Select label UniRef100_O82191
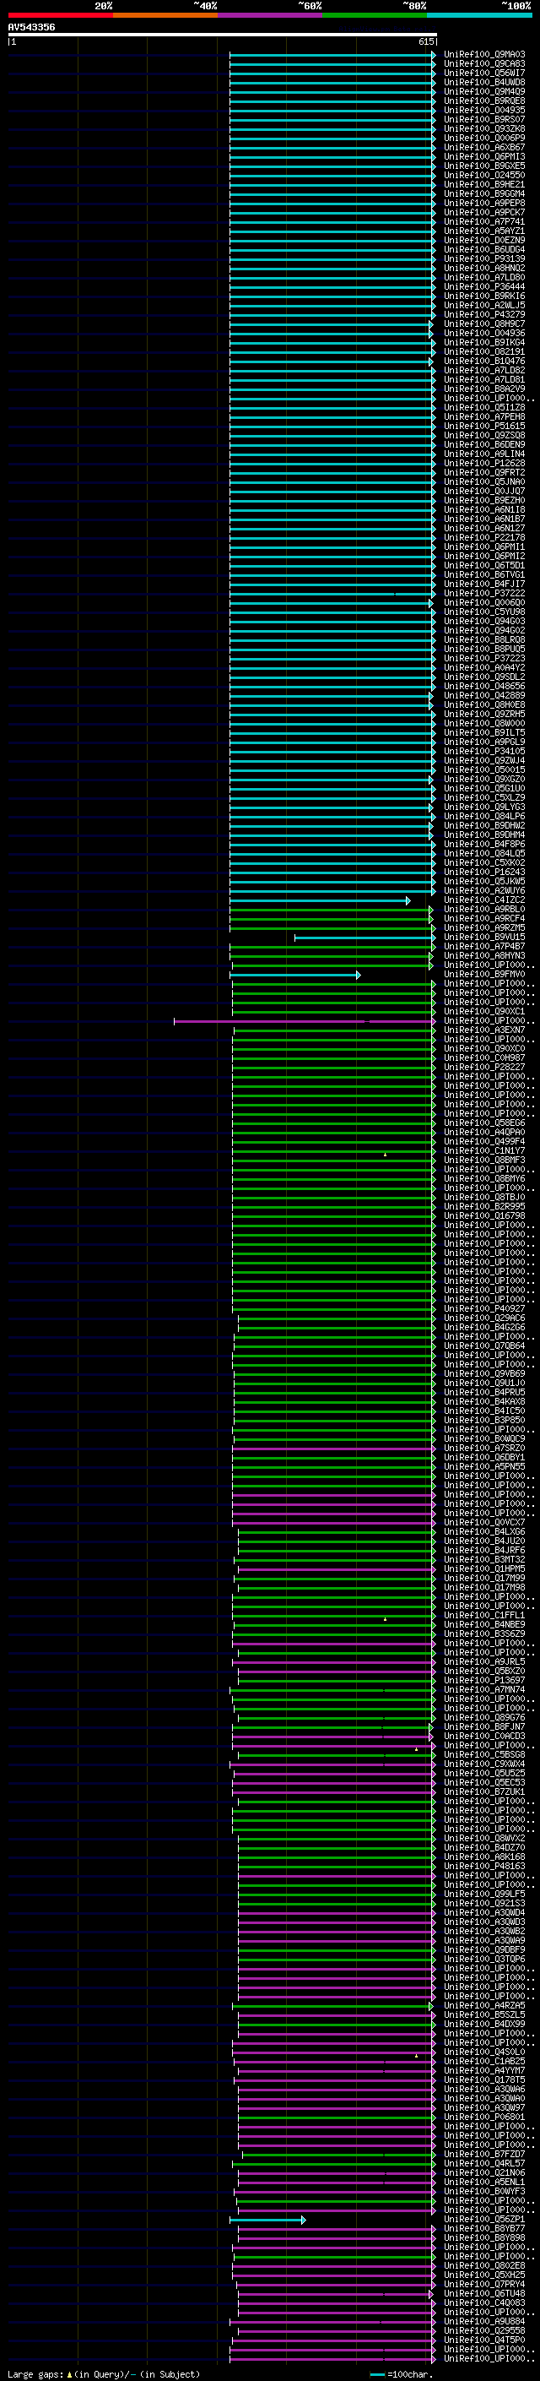540x2381 pixels. (484, 351)
